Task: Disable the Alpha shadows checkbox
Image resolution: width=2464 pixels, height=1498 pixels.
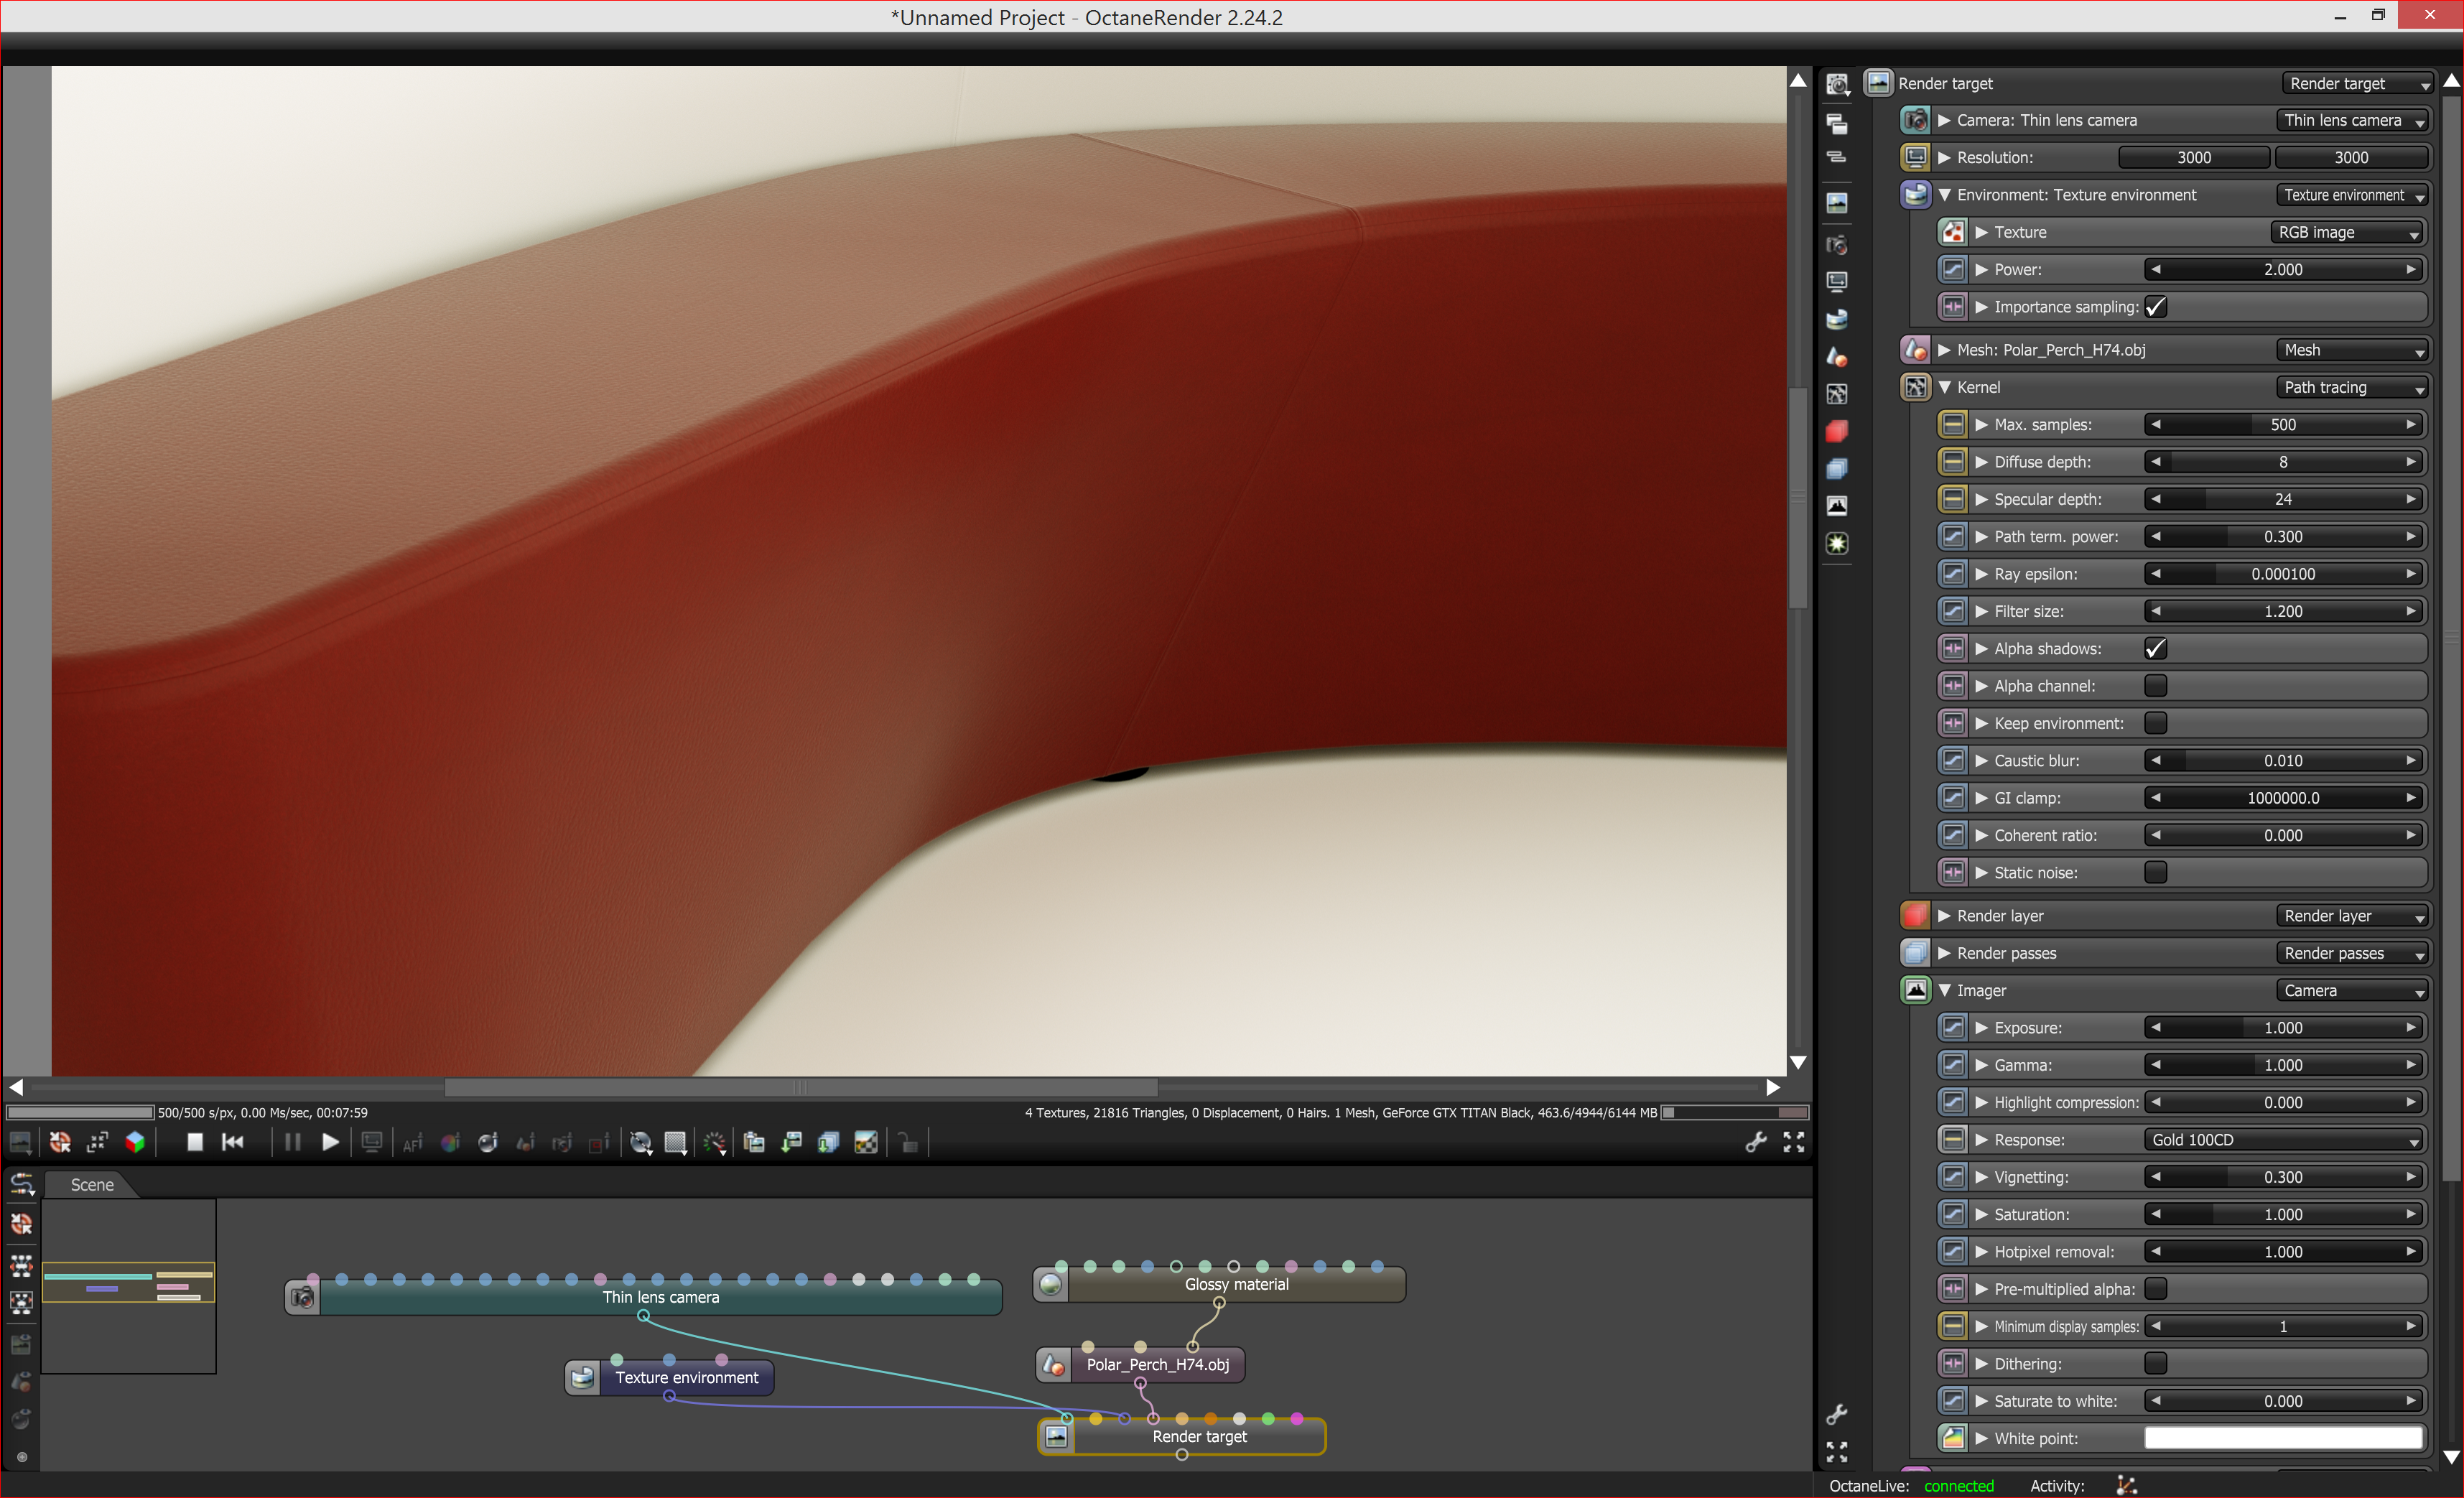Action: [2155, 649]
